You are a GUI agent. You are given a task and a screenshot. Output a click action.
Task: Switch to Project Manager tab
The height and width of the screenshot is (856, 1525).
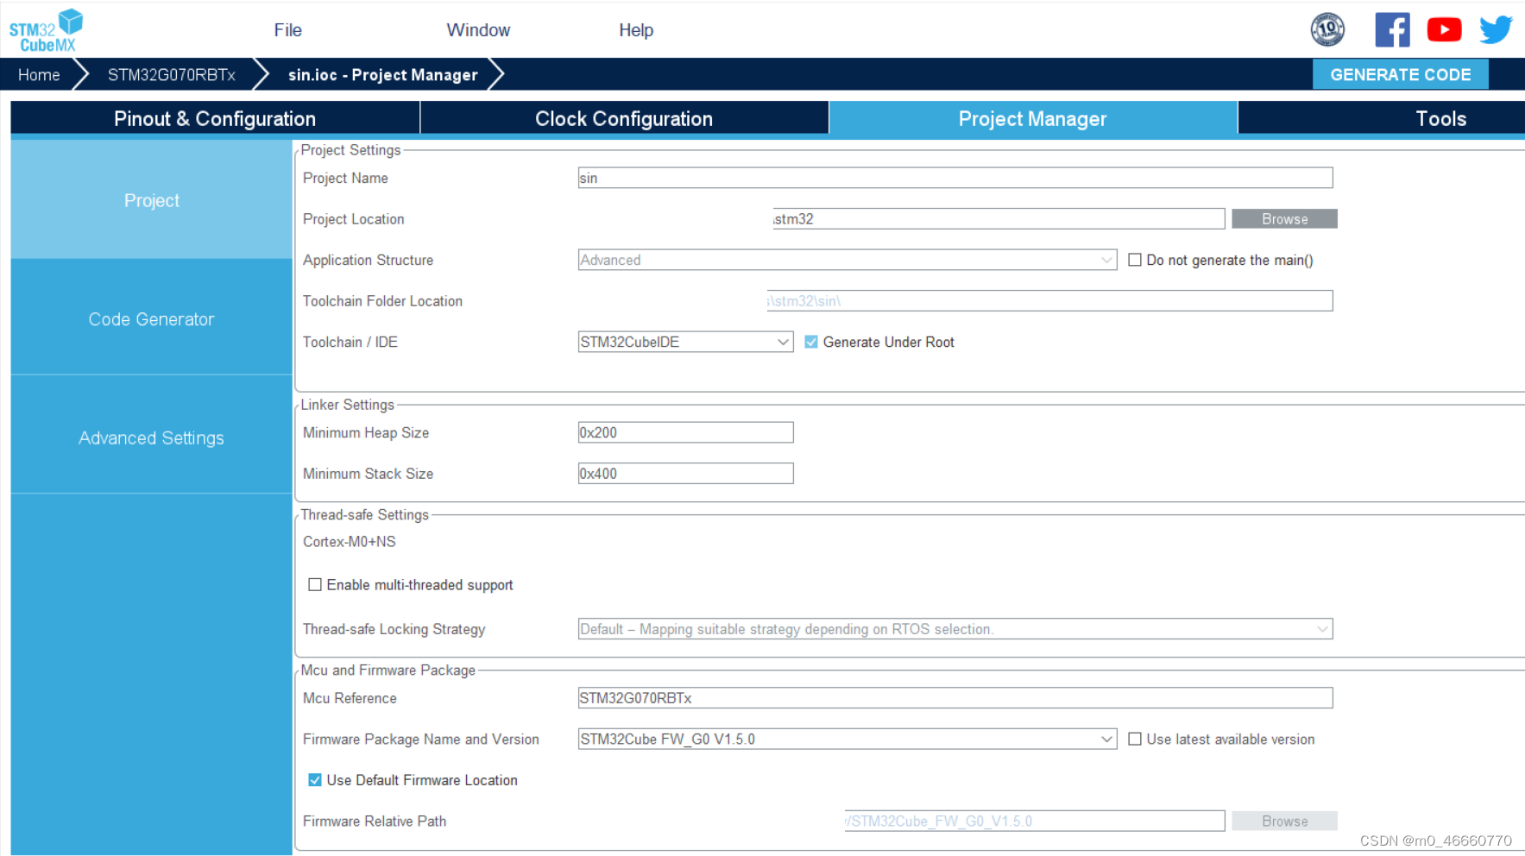[1032, 118]
